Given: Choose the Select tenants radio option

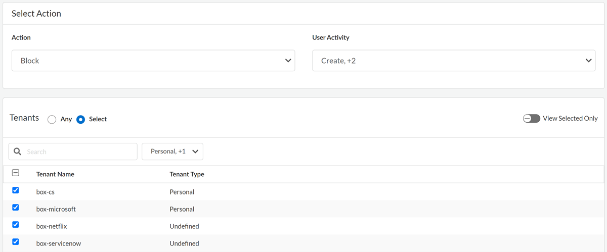Looking at the screenshot, I should tap(80, 120).
